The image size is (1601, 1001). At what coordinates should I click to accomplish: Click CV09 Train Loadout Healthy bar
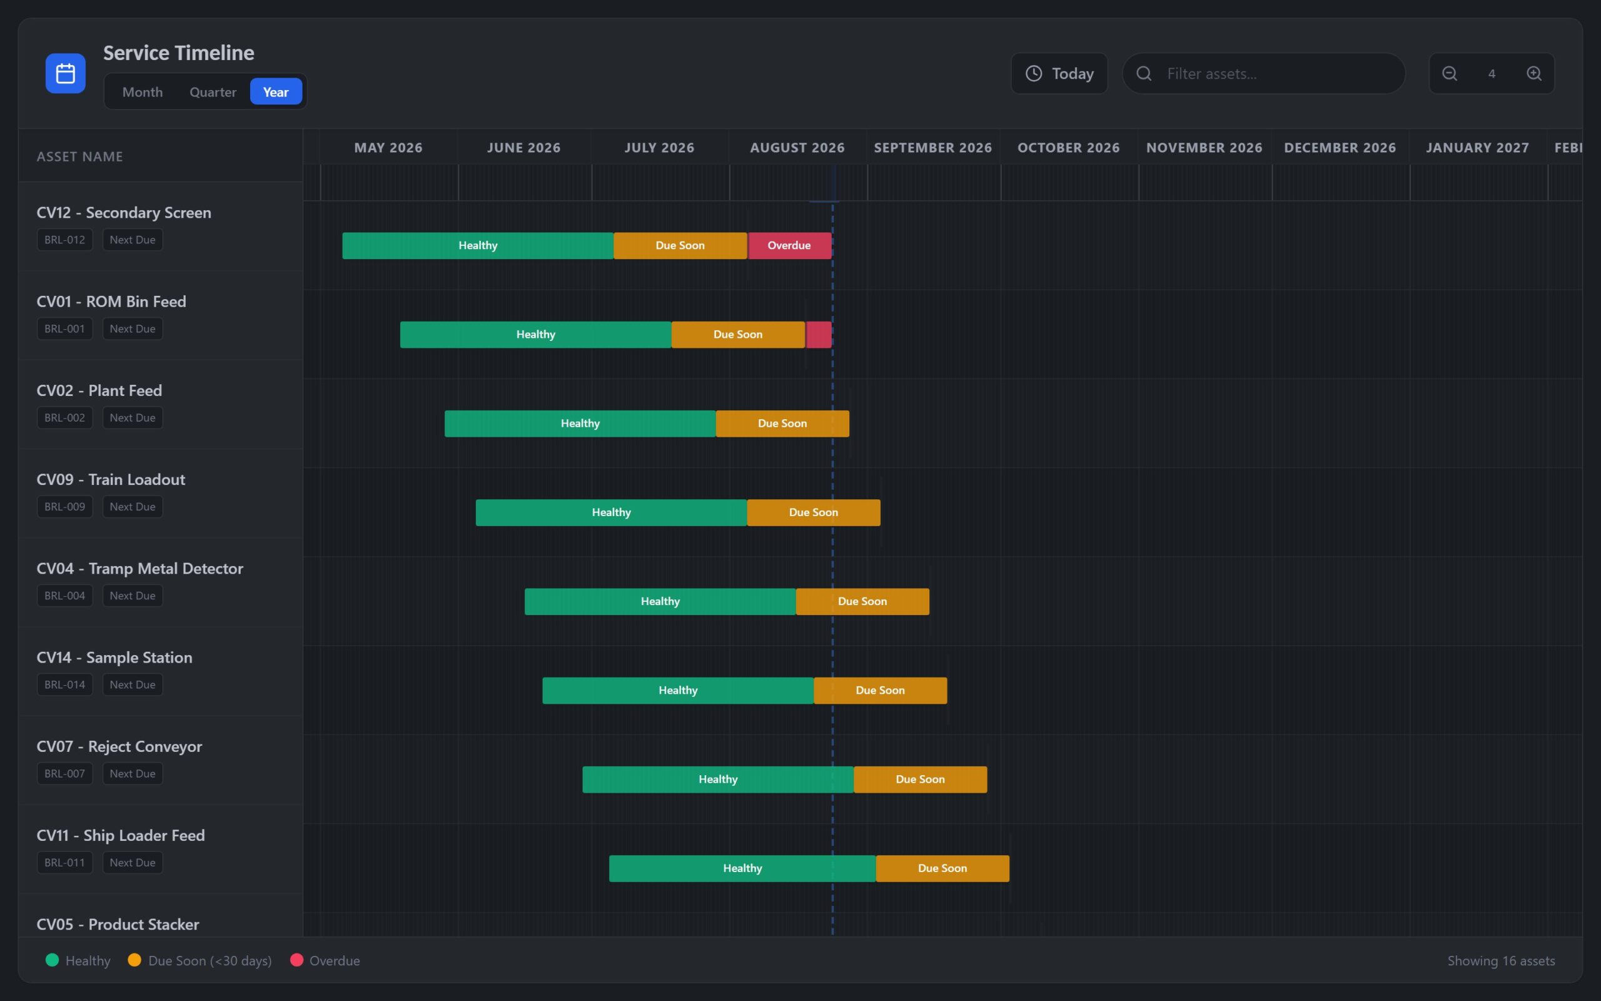click(611, 512)
